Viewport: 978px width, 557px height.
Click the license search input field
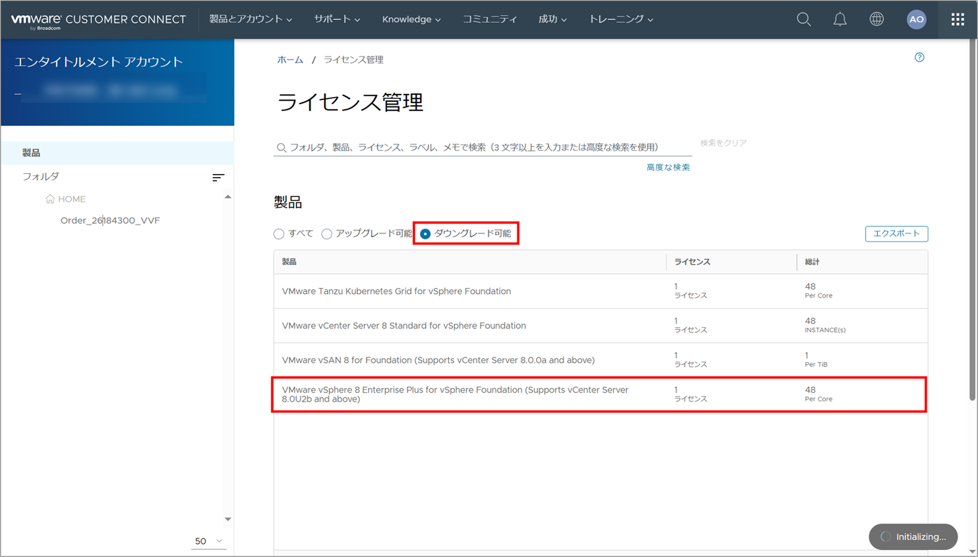tap(483, 147)
